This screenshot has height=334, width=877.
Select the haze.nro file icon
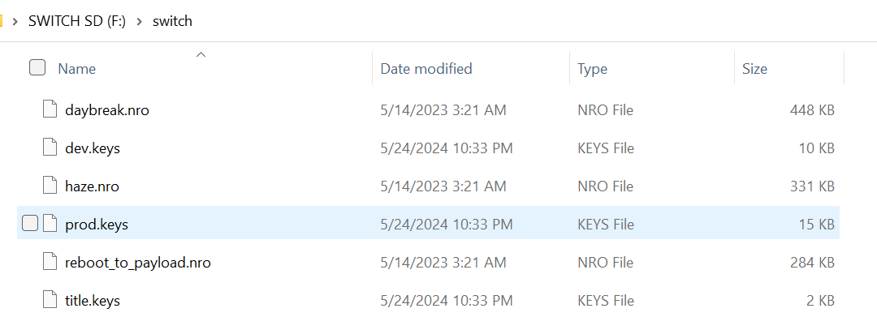(50, 186)
